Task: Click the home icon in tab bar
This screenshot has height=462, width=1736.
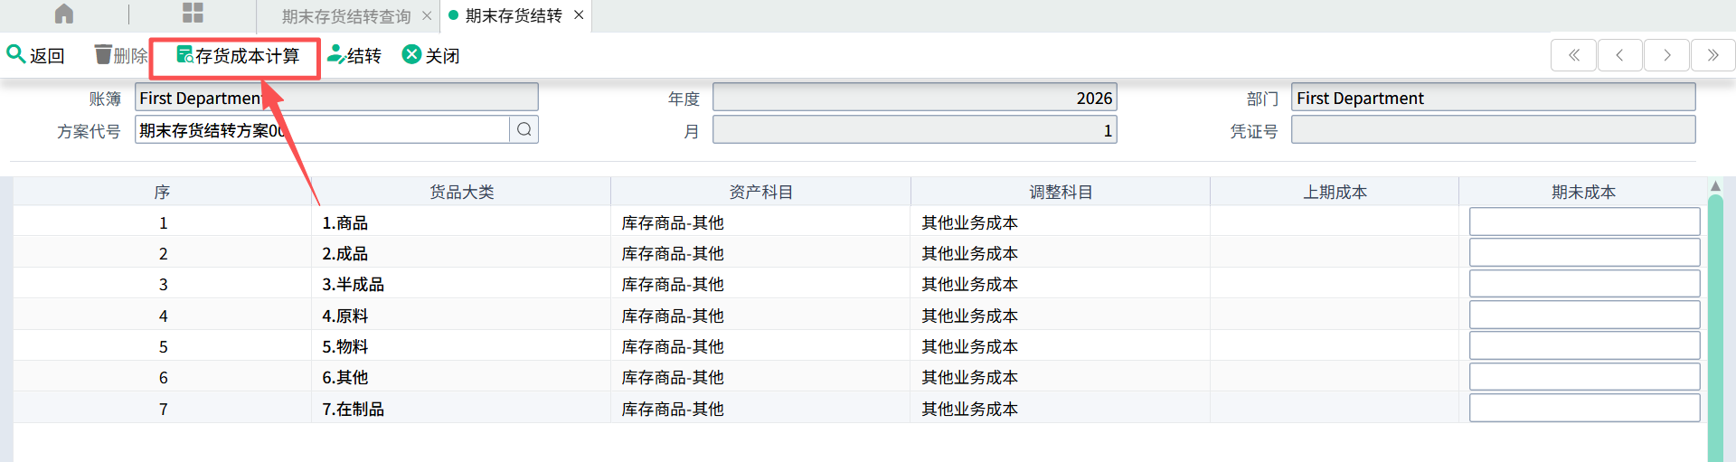Action: 64,14
